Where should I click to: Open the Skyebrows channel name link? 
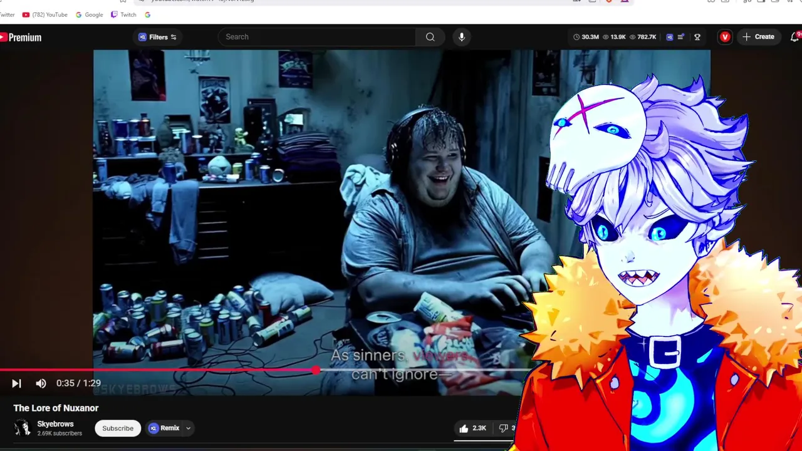coord(55,424)
